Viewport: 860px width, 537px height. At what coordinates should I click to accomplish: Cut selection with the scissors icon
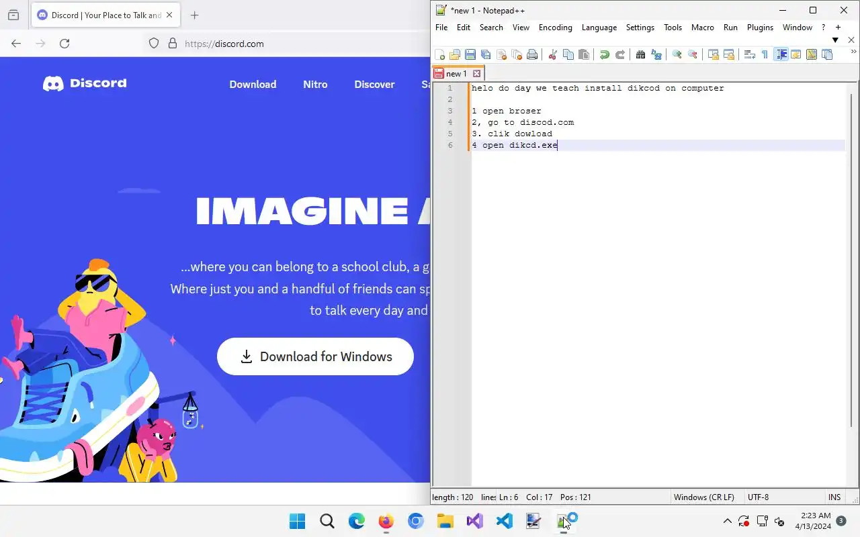552,55
